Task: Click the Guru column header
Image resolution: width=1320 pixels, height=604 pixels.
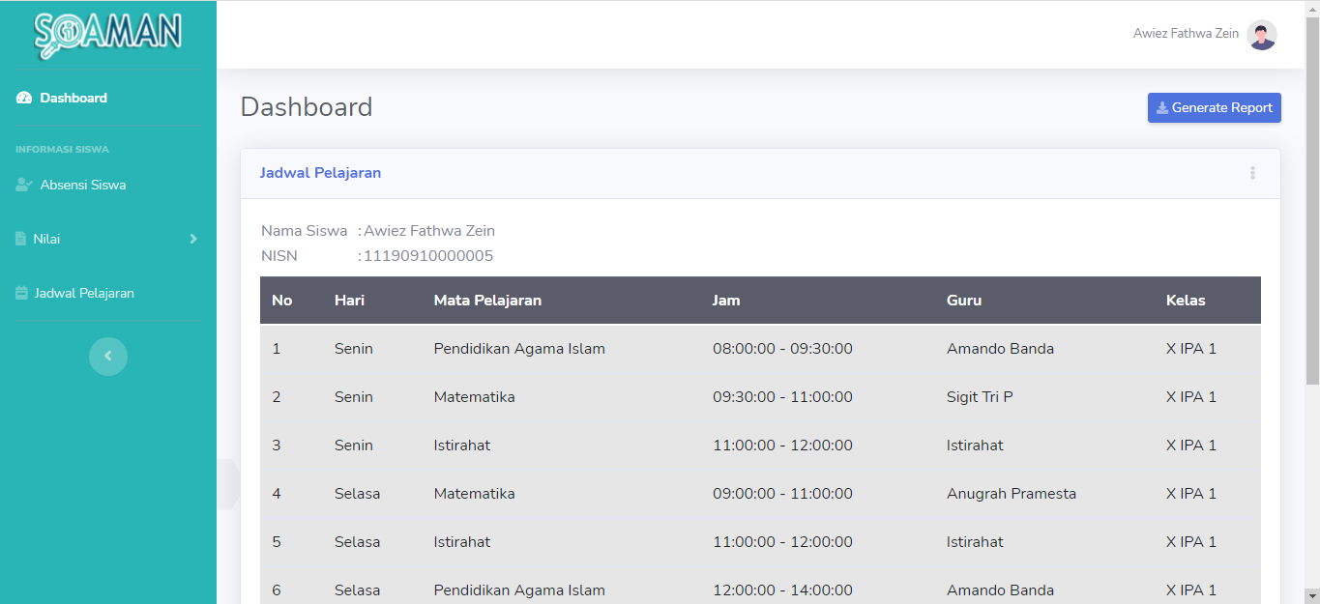Action: (x=963, y=301)
